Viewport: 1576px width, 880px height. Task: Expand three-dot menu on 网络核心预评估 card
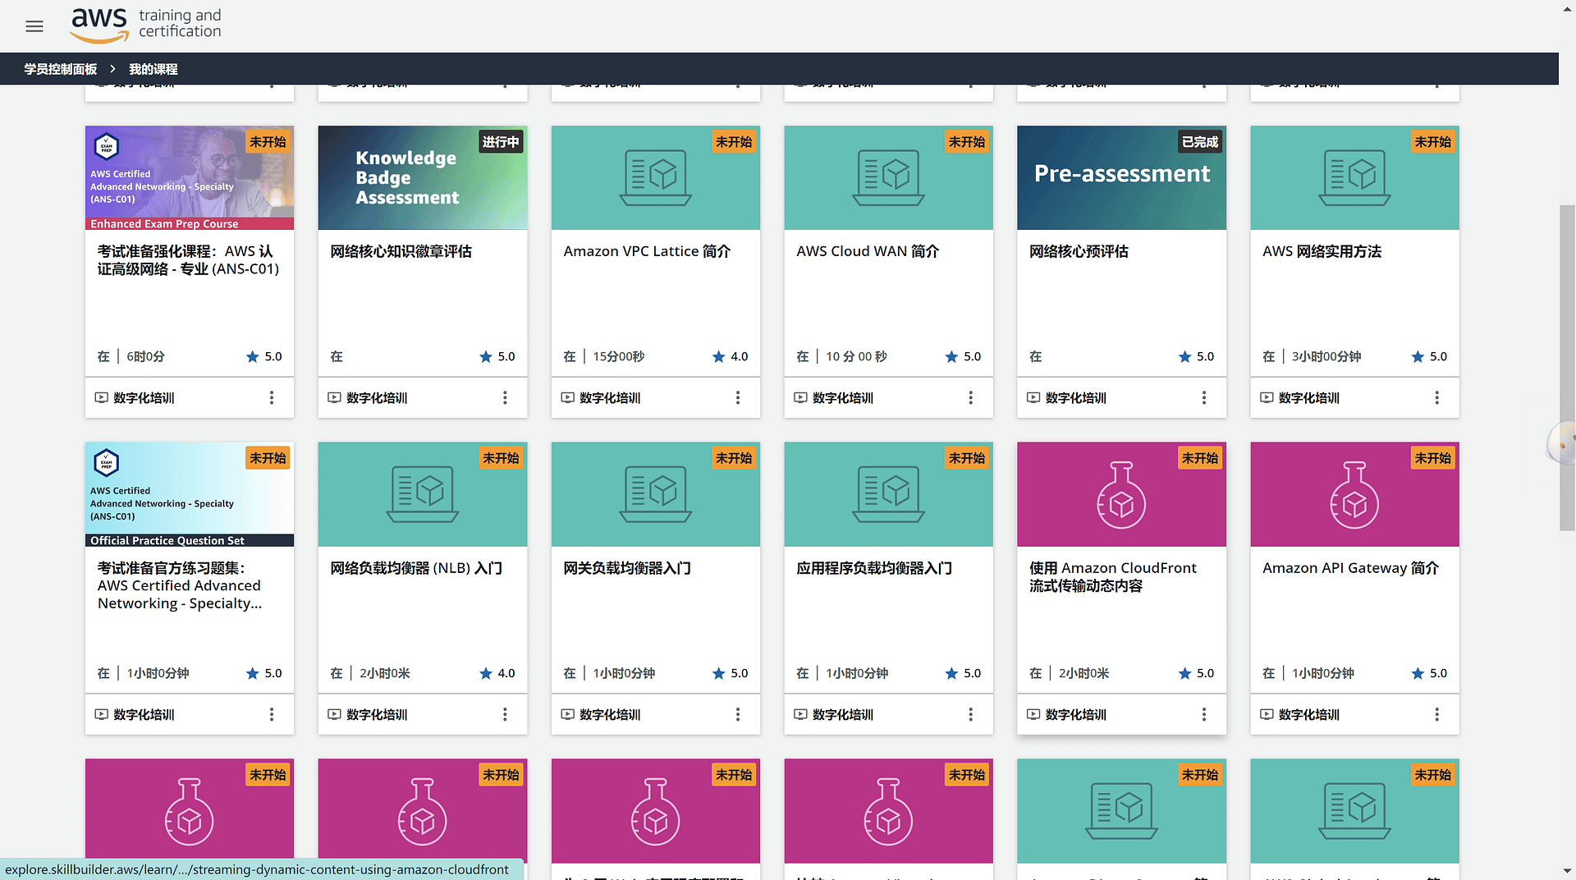1203,398
